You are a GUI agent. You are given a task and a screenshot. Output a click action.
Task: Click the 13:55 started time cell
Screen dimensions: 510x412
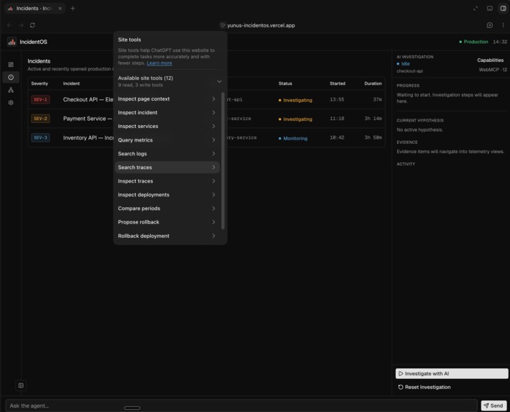pos(337,100)
